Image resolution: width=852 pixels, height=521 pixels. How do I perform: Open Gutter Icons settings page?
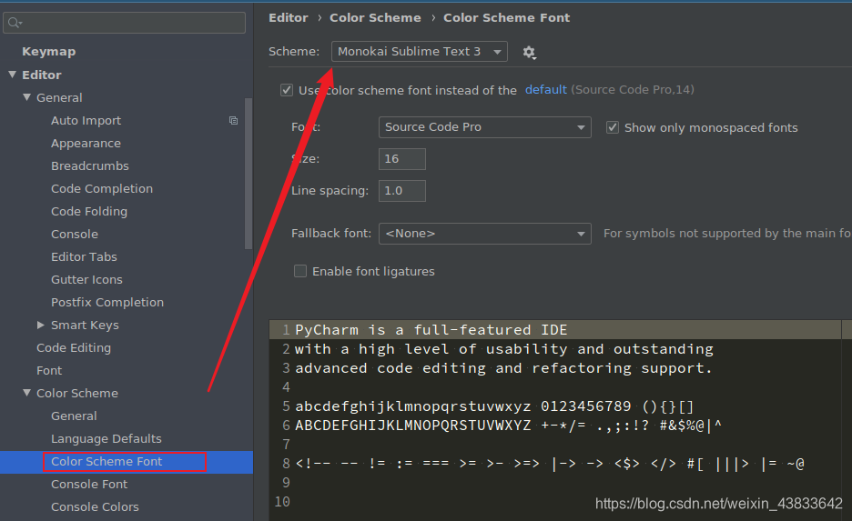(x=86, y=280)
